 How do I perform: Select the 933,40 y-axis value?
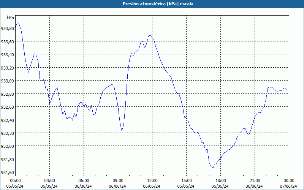pos(7,55)
